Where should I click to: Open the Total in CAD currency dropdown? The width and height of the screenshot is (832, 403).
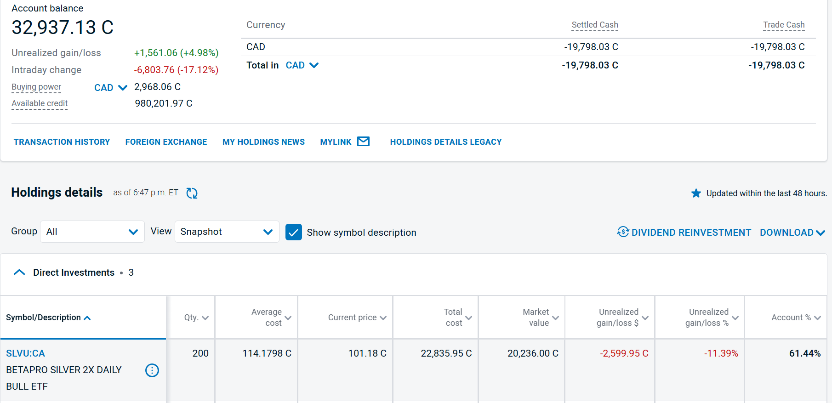coord(302,65)
